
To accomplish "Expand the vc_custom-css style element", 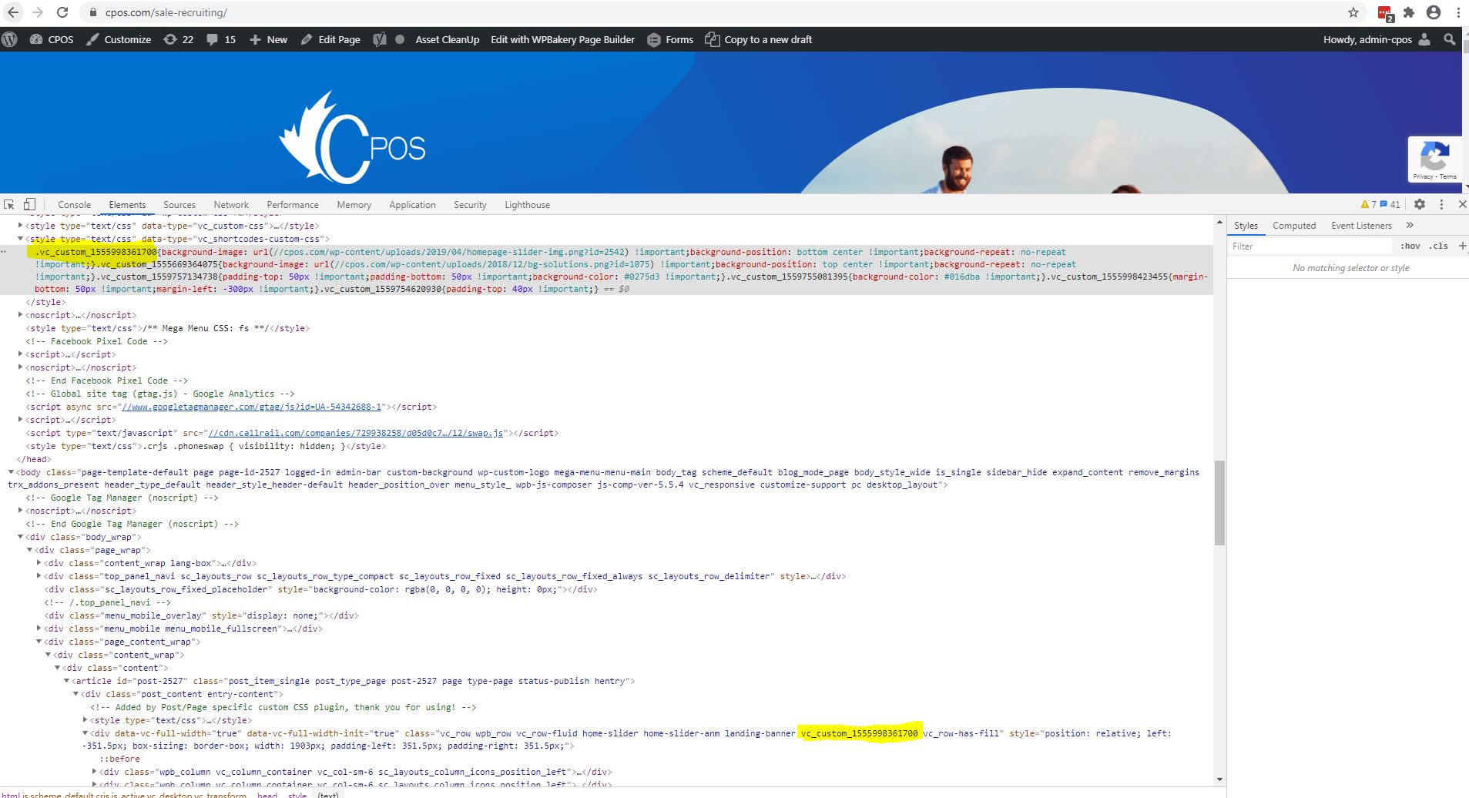I will coord(21,226).
